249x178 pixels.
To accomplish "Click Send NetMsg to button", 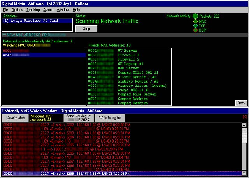I will (x=79, y=118).
